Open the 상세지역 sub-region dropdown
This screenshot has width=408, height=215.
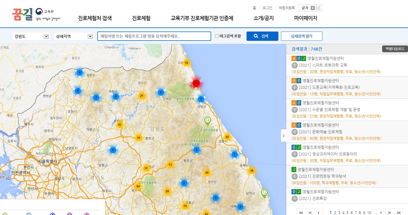click(x=74, y=36)
